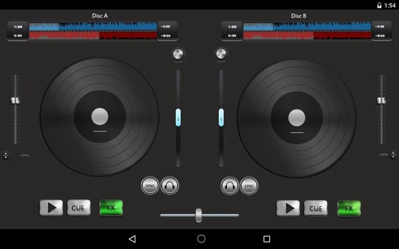Open FX effects for Disc B
The height and width of the screenshot is (249, 399).
[x=349, y=208]
